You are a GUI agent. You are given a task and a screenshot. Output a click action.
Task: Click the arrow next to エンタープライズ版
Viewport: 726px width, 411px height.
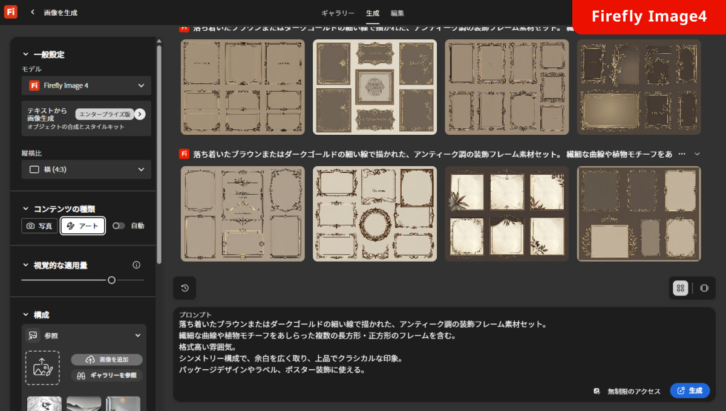pos(140,114)
